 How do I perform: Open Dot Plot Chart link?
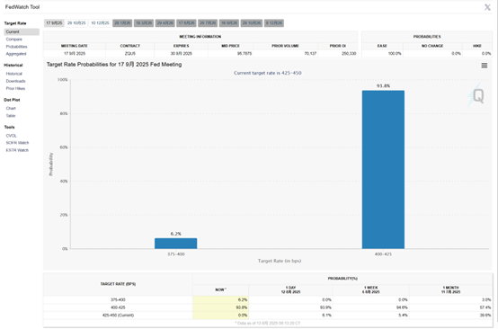click(x=11, y=108)
